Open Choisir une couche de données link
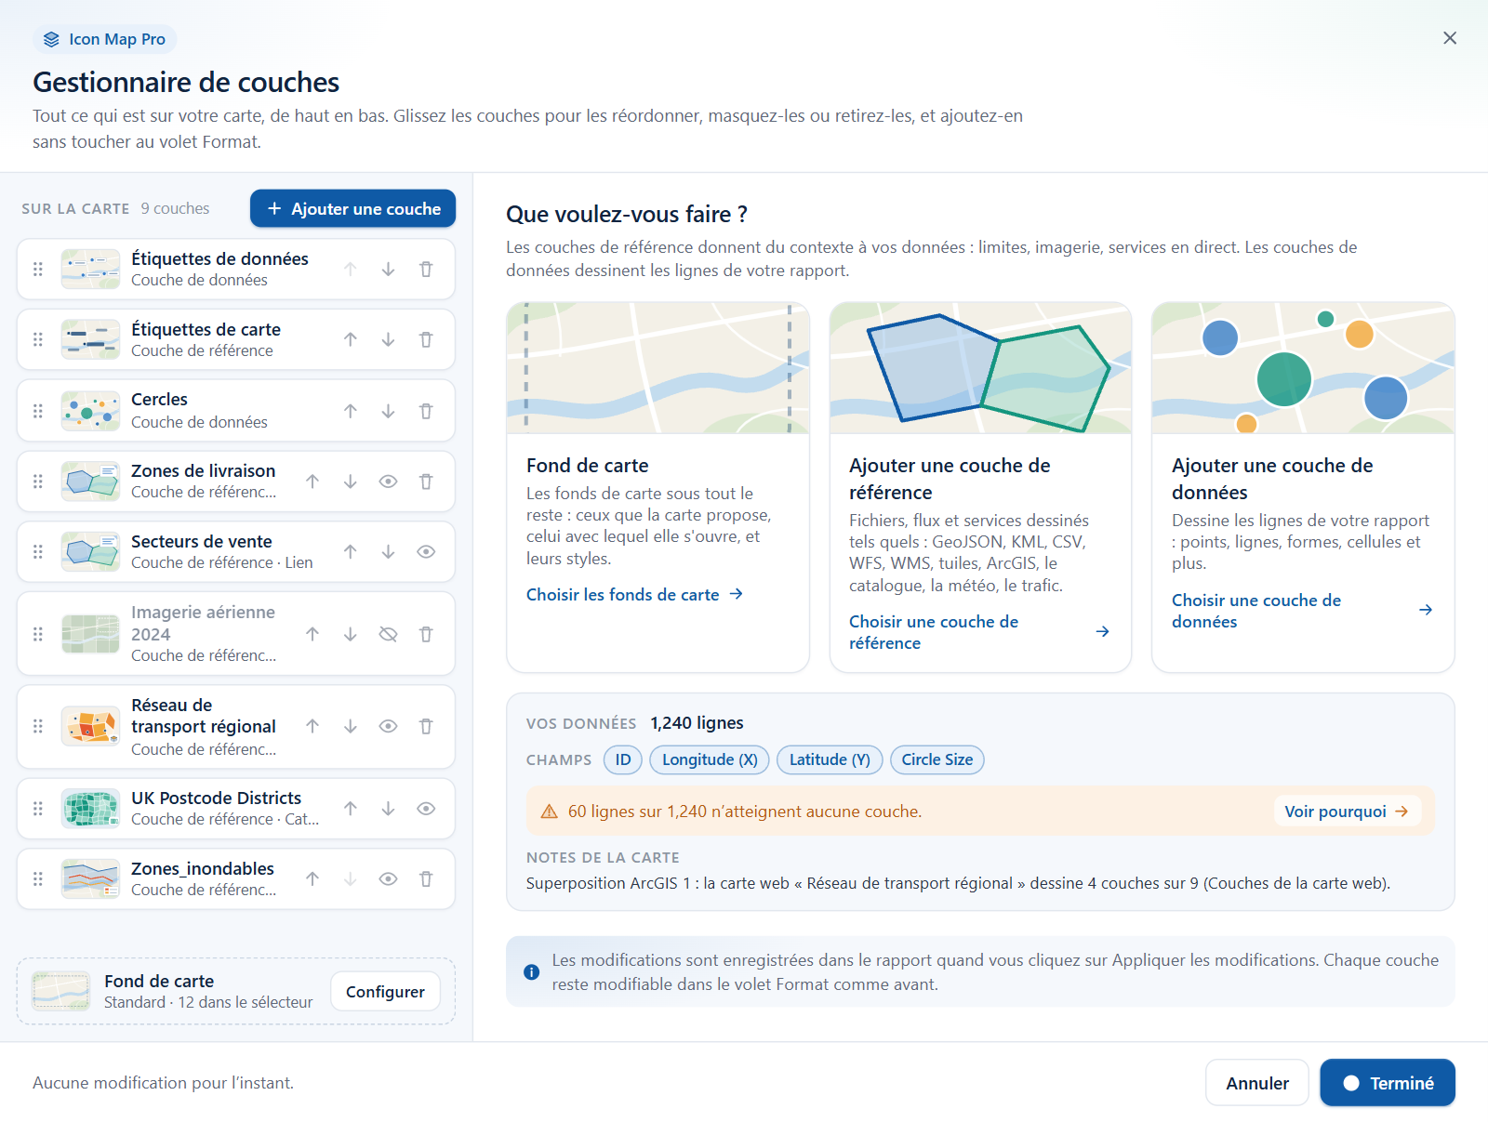 click(1302, 611)
